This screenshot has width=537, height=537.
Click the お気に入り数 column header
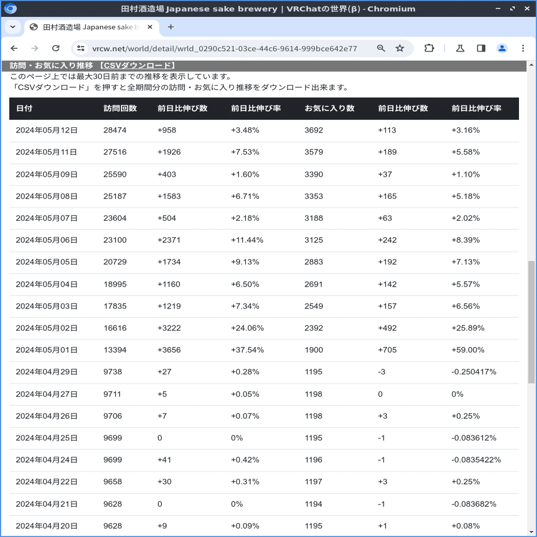point(330,109)
